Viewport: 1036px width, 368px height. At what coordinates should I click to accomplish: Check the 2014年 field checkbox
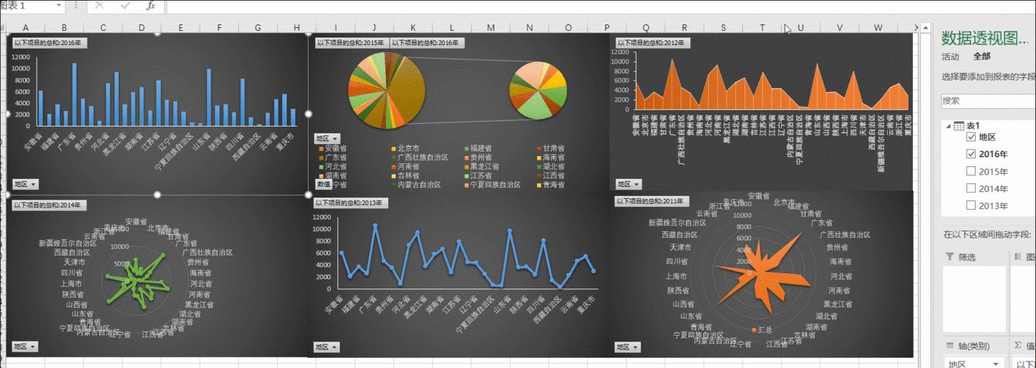(970, 188)
